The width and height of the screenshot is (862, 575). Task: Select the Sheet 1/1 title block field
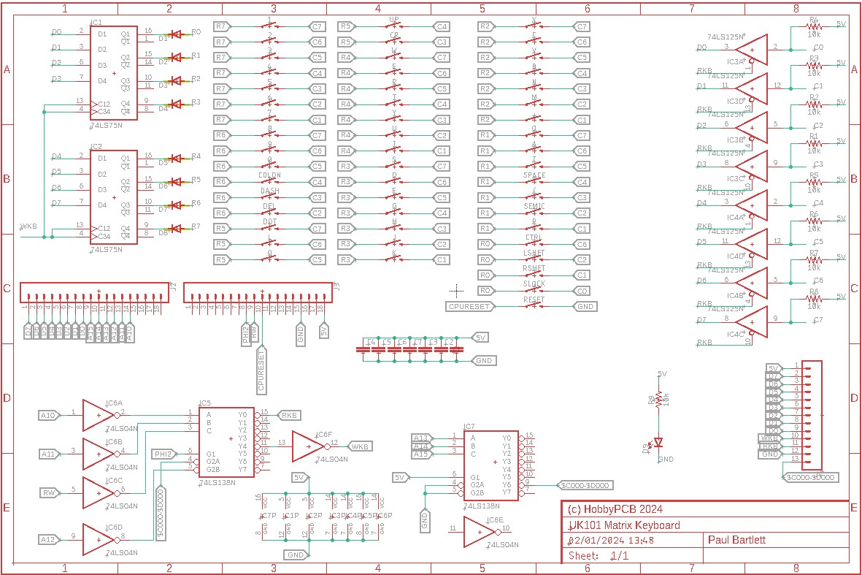599,556
